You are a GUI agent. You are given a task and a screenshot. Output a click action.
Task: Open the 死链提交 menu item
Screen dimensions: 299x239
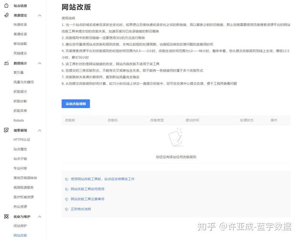click(x=20, y=53)
